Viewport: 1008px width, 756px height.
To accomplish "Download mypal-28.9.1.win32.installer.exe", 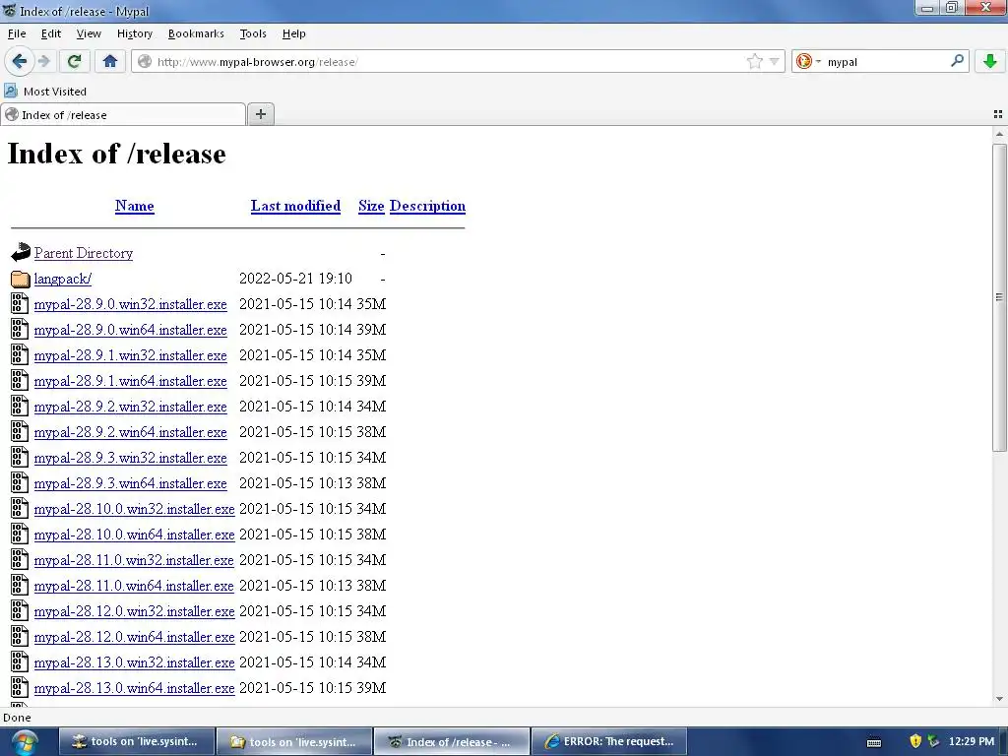I will (x=131, y=354).
